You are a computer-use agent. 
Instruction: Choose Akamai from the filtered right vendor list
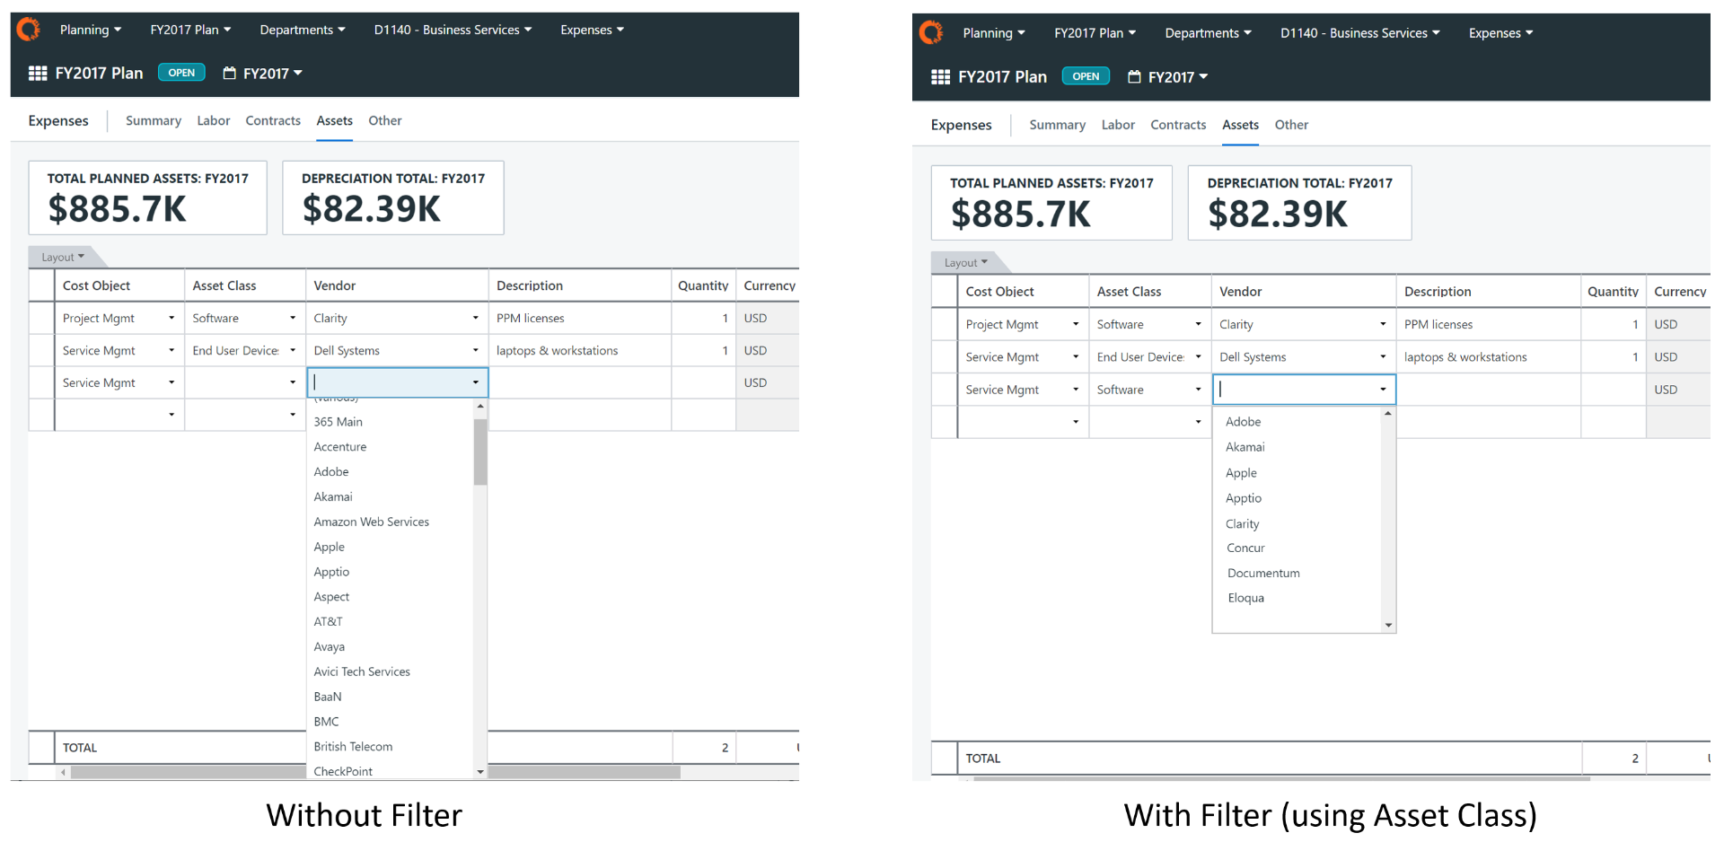(x=1245, y=447)
